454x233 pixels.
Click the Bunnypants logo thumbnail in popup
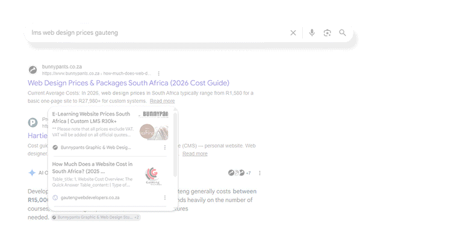tap(154, 126)
